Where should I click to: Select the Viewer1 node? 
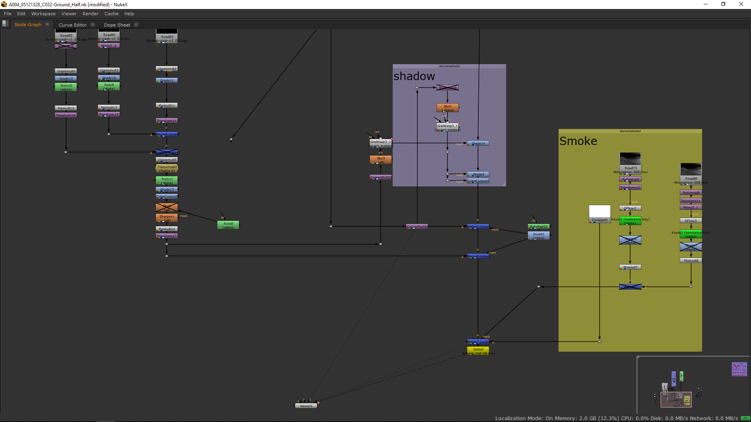coord(306,406)
